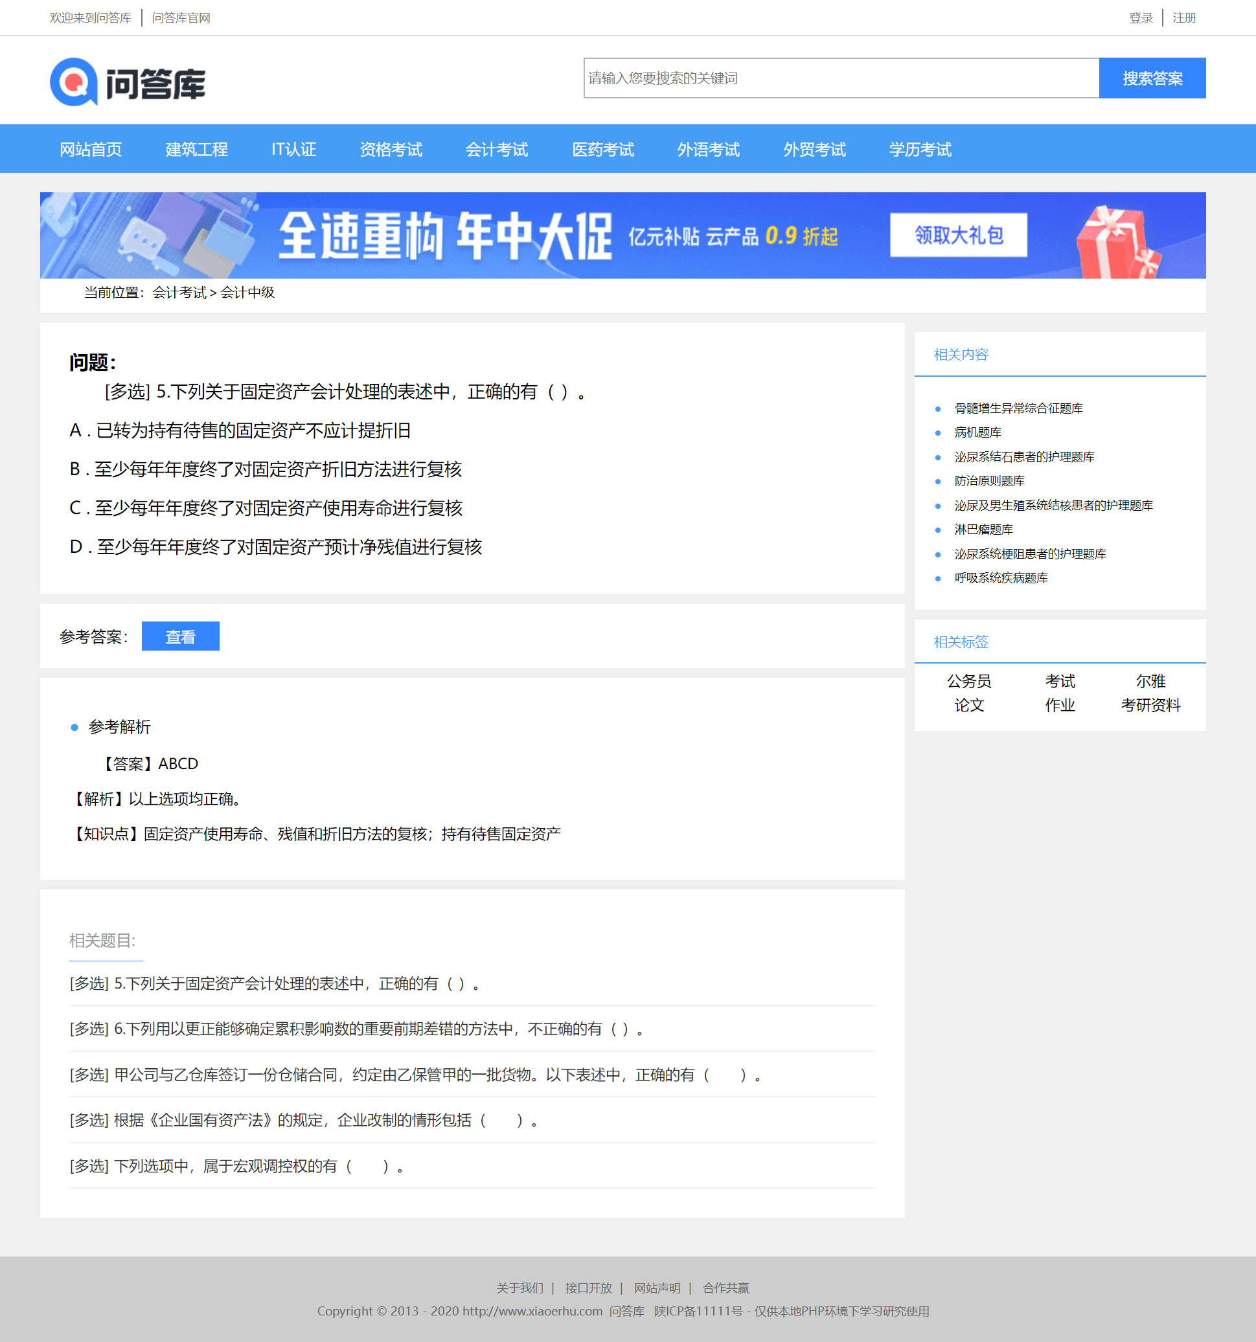Image resolution: width=1256 pixels, height=1342 pixels.
Task: Open the 骨髓增生异常综合征题库 link
Action: (x=1018, y=408)
